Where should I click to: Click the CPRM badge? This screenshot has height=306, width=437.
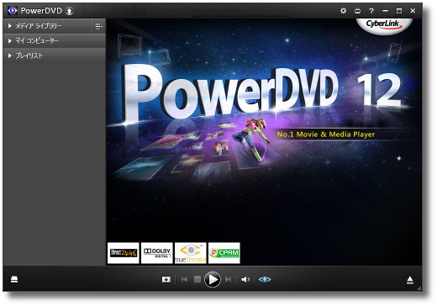tap(224, 253)
